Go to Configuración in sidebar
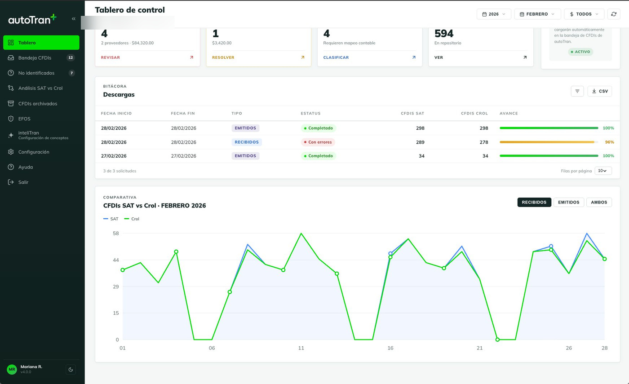The width and height of the screenshot is (629, 384). click(41, 152)
